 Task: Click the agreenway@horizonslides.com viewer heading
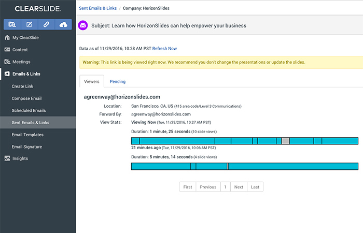pos(122,97)
